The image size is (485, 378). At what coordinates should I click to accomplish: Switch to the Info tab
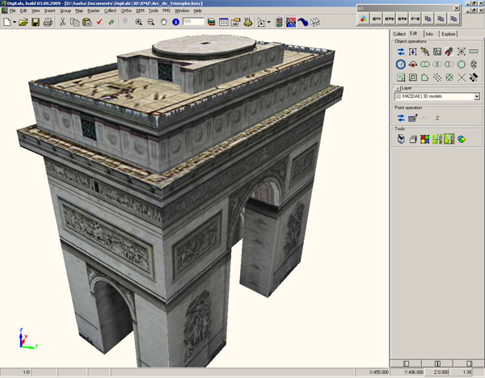(429, 34)
